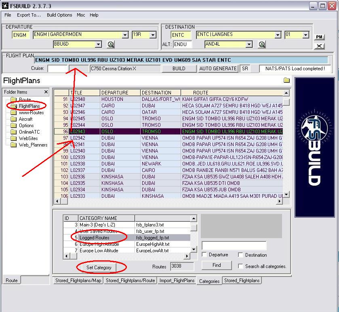Check Search all categories option
Screen dimensions: 339x312
pyautogui.click(x=240, y=266)
